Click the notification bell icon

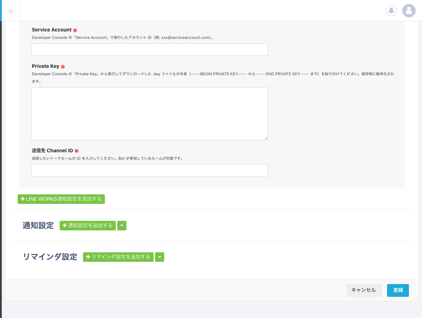pyautogui.click(x=391, y=11)
